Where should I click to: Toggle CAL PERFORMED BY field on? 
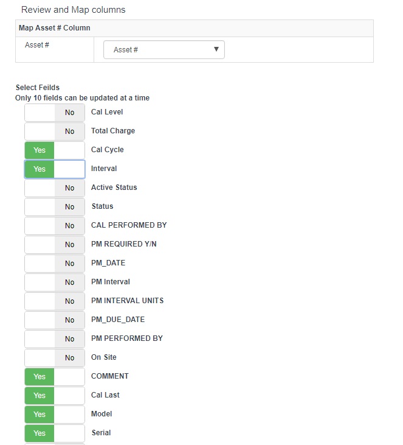click(55, 226)
